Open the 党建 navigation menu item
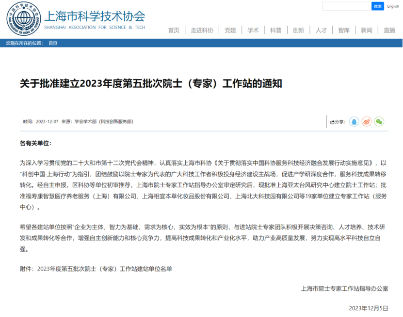The height and width of the screenshot is (317, 403). pos(230,30)
